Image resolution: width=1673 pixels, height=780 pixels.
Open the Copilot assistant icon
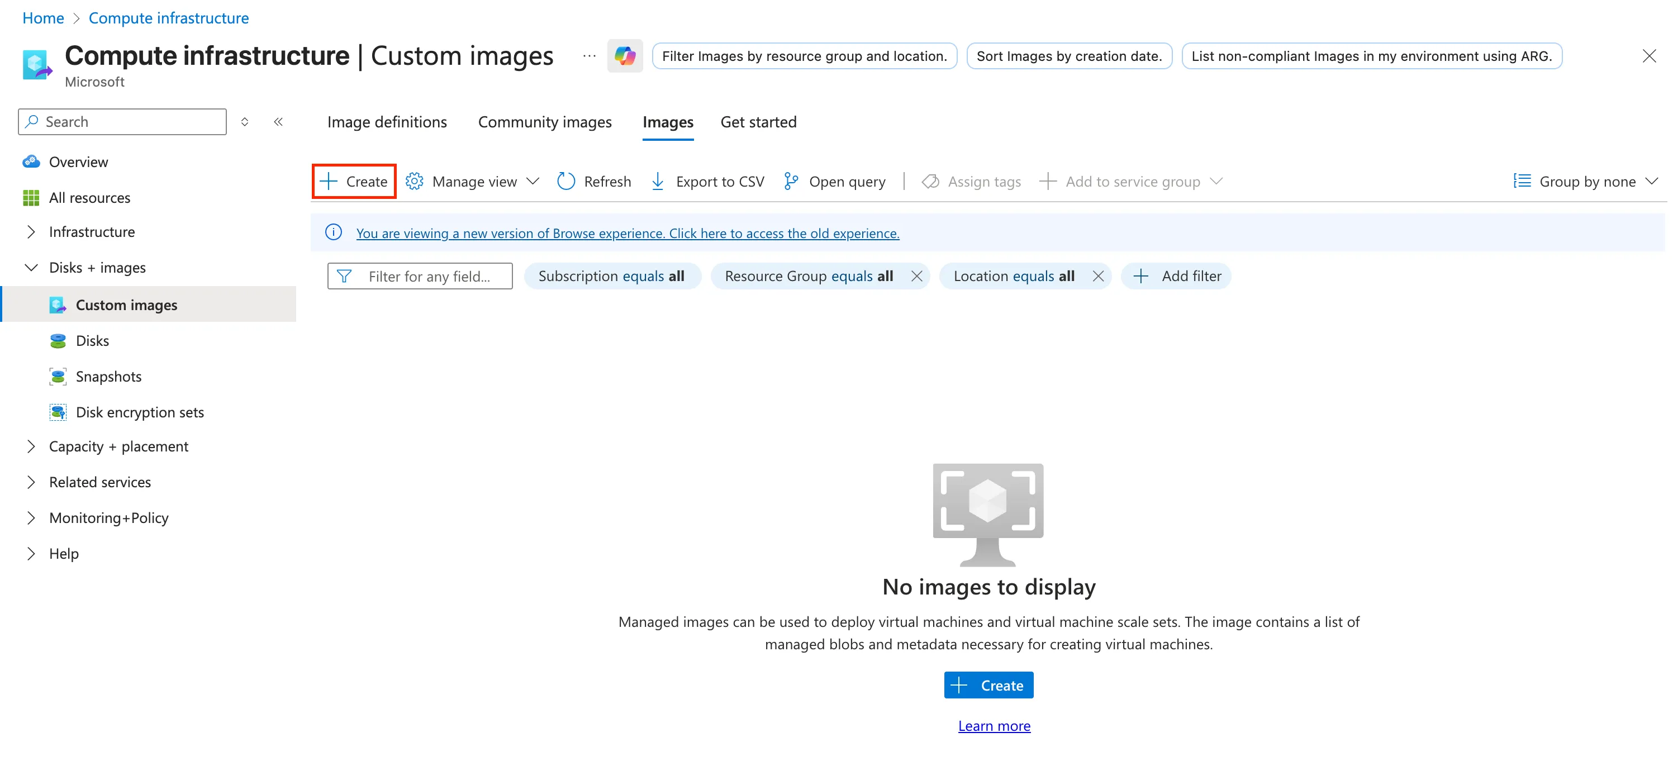pyautogui.click(x=625, y=56)
